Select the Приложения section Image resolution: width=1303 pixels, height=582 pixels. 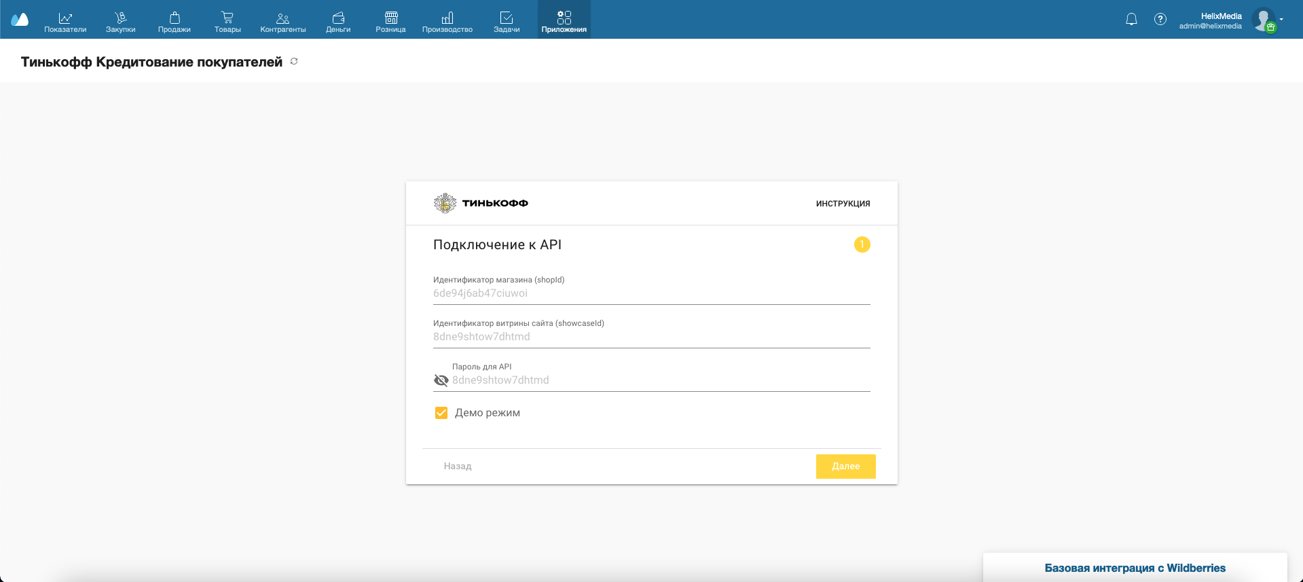pos(564,20)
